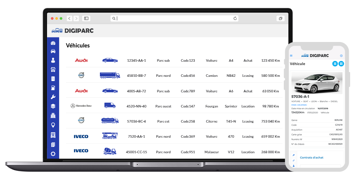Click Parc est cell
Screen dimensions: 356x178
click(x=163, y=121)
